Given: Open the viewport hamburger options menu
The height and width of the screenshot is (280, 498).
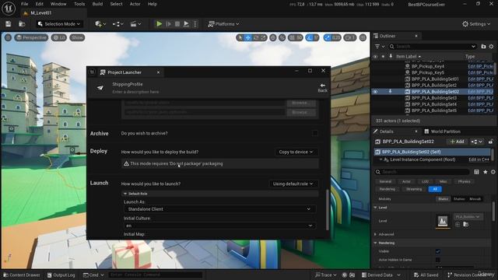Looking at the screenshot, I should pos(8,37).
